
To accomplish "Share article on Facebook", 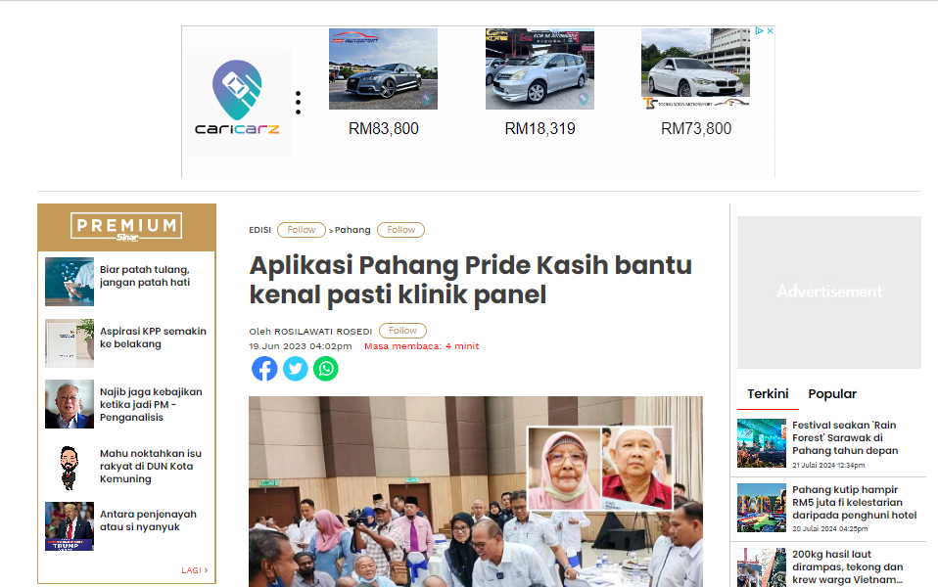I will point(264,369).
